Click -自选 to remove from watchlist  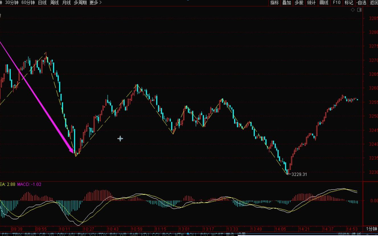361,3
